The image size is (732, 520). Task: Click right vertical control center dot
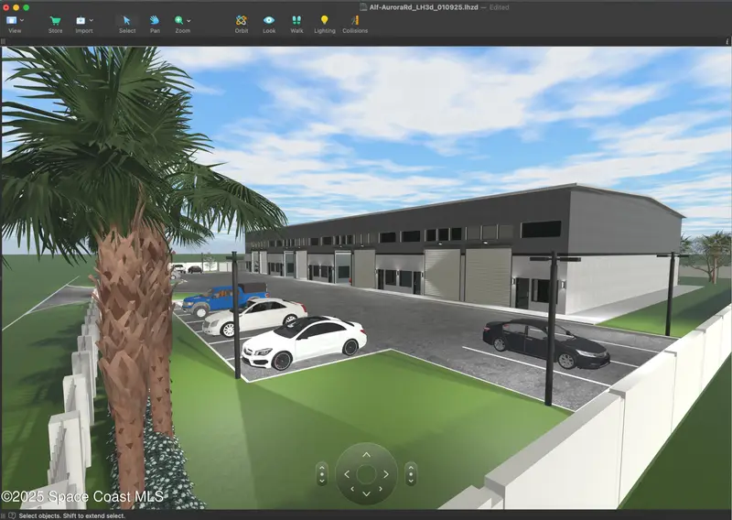[x=411, y=473]
